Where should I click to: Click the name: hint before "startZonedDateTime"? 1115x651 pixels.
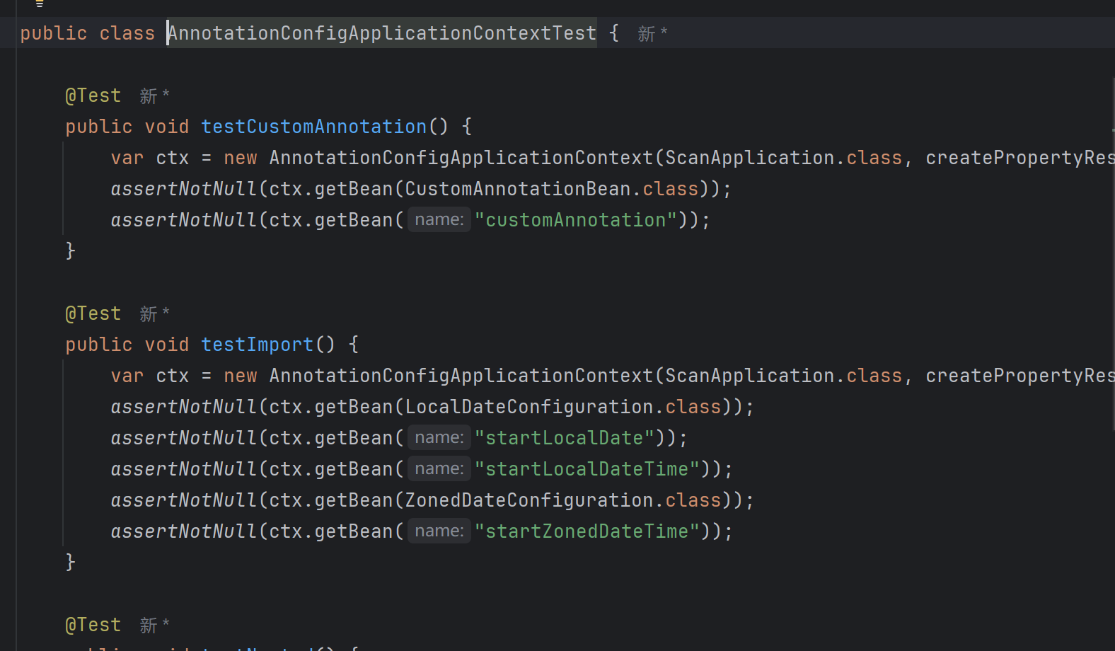point(439,531)
